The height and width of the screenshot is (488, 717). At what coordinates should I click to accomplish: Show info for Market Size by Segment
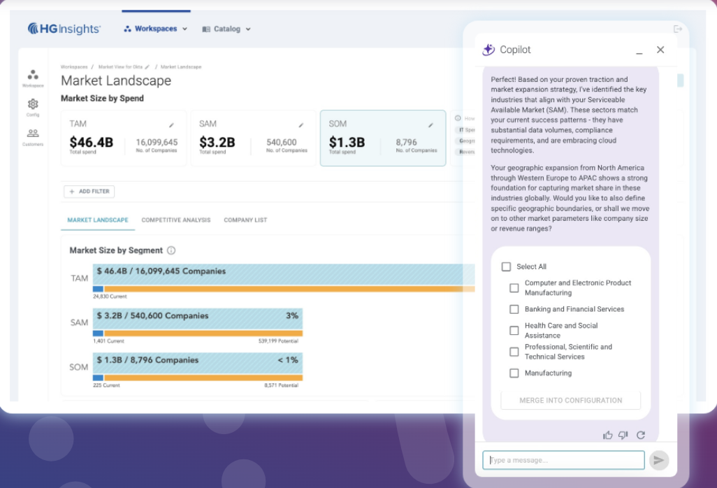click(x=171, y=250)
